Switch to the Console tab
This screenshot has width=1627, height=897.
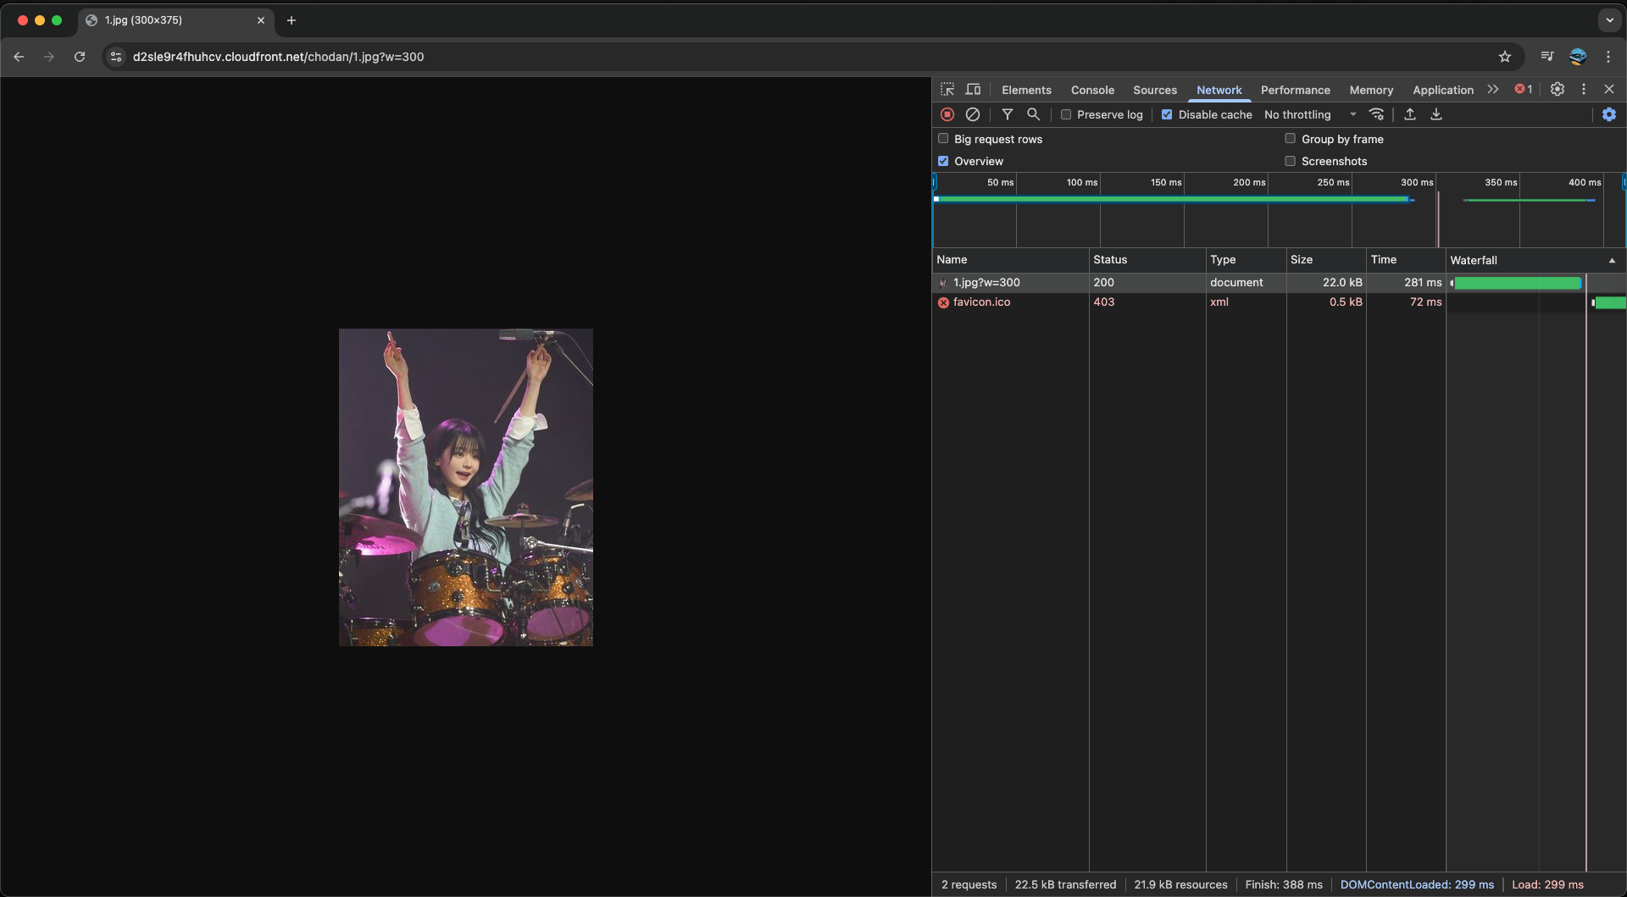1092,90
